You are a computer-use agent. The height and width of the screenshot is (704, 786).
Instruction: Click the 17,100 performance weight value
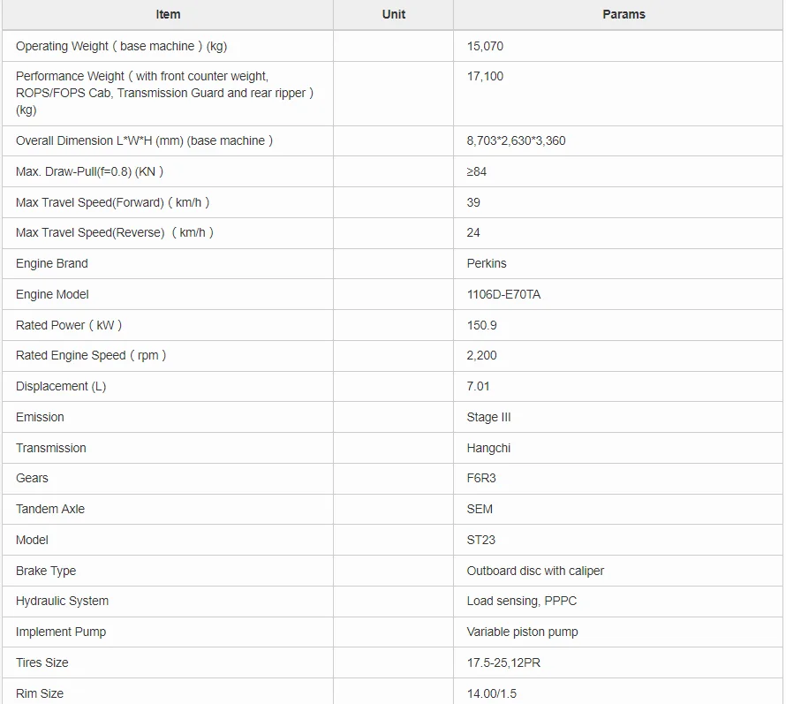485,76
